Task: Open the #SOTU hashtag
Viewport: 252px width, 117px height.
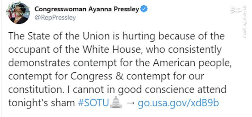Action: click(x=93, y=103)
